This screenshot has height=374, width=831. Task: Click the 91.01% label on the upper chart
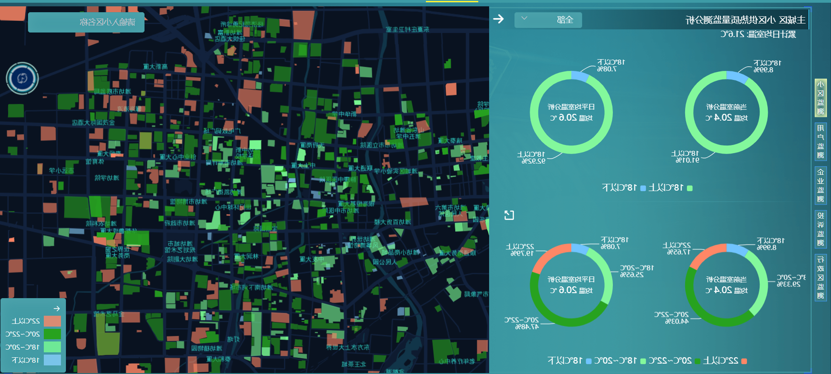[687, 160]
